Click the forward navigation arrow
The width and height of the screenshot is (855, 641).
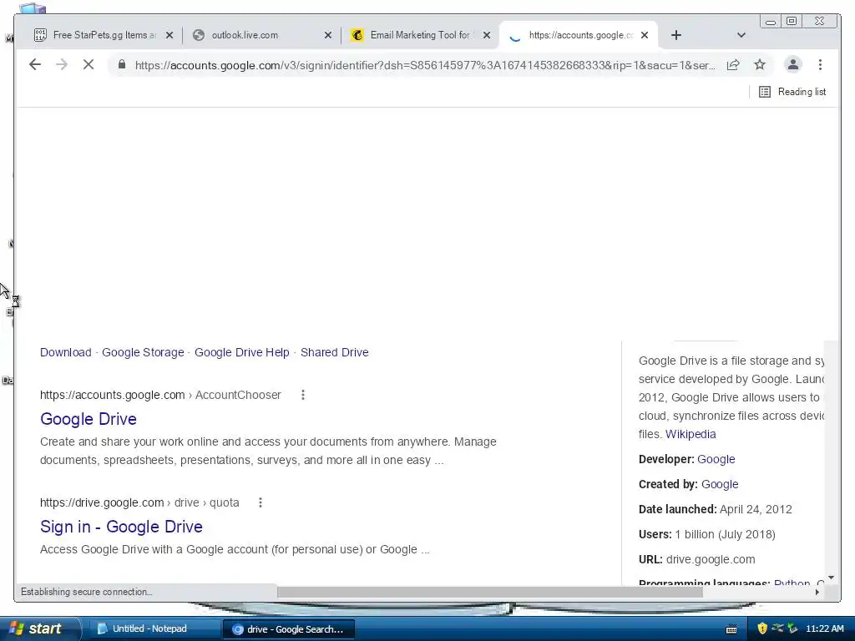pyautogui.click(x=62, y=65)
